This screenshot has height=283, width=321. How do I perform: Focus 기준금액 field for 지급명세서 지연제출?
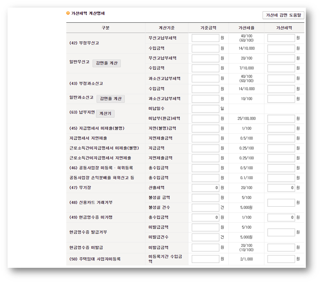coord(205,138)
